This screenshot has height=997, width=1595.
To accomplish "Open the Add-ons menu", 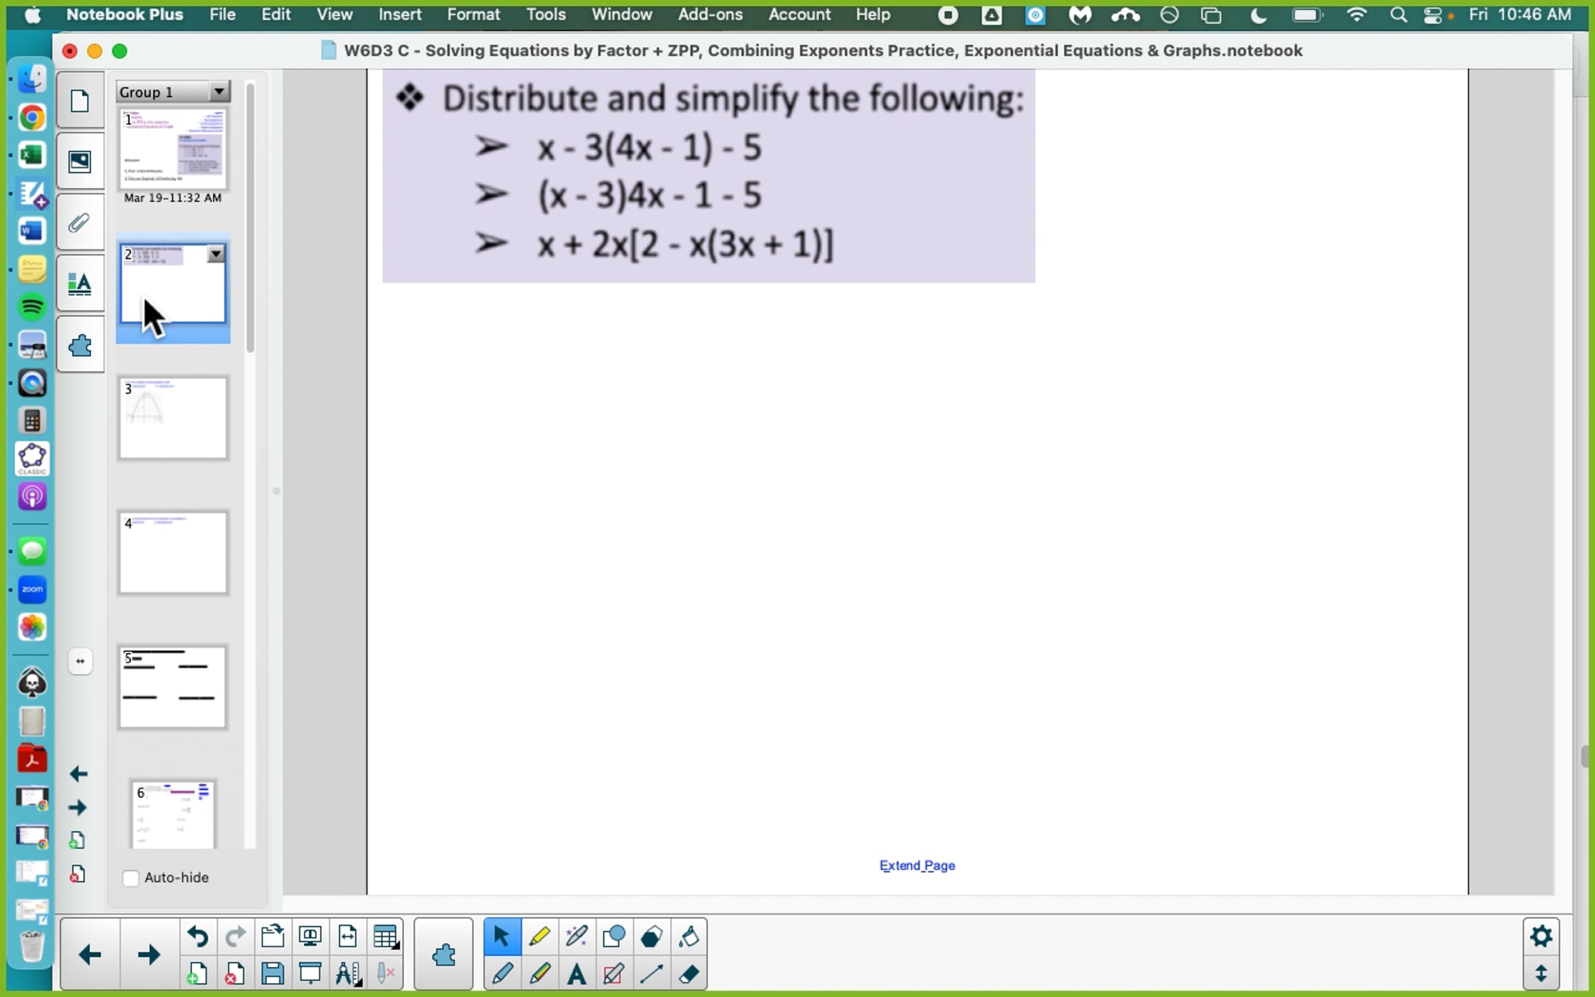I will pyautogui.click(x=710, y=15).
